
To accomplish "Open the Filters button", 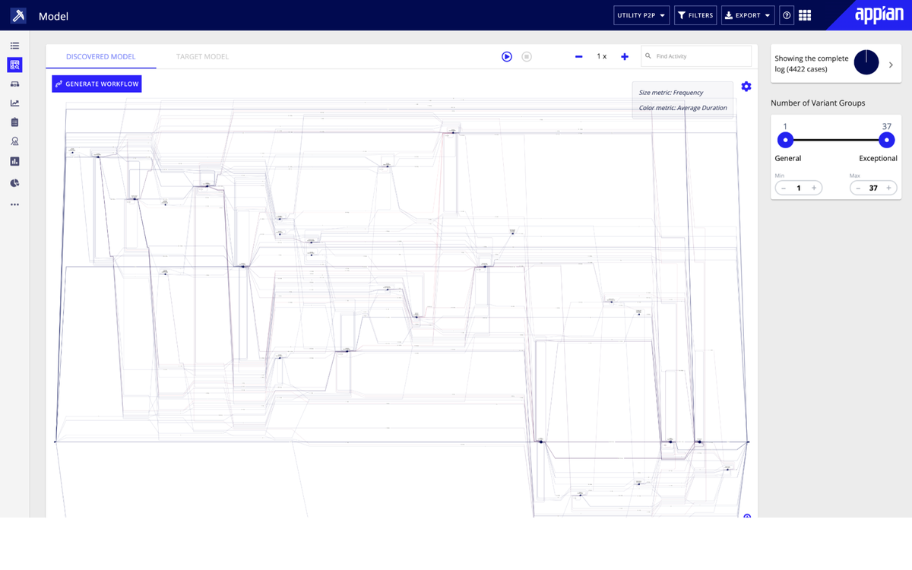I will click(x=695, y=15).
